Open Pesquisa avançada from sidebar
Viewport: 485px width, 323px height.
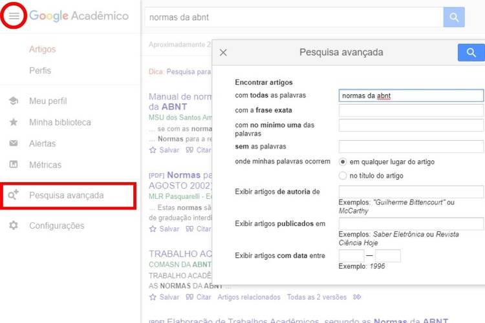point(67,195)
